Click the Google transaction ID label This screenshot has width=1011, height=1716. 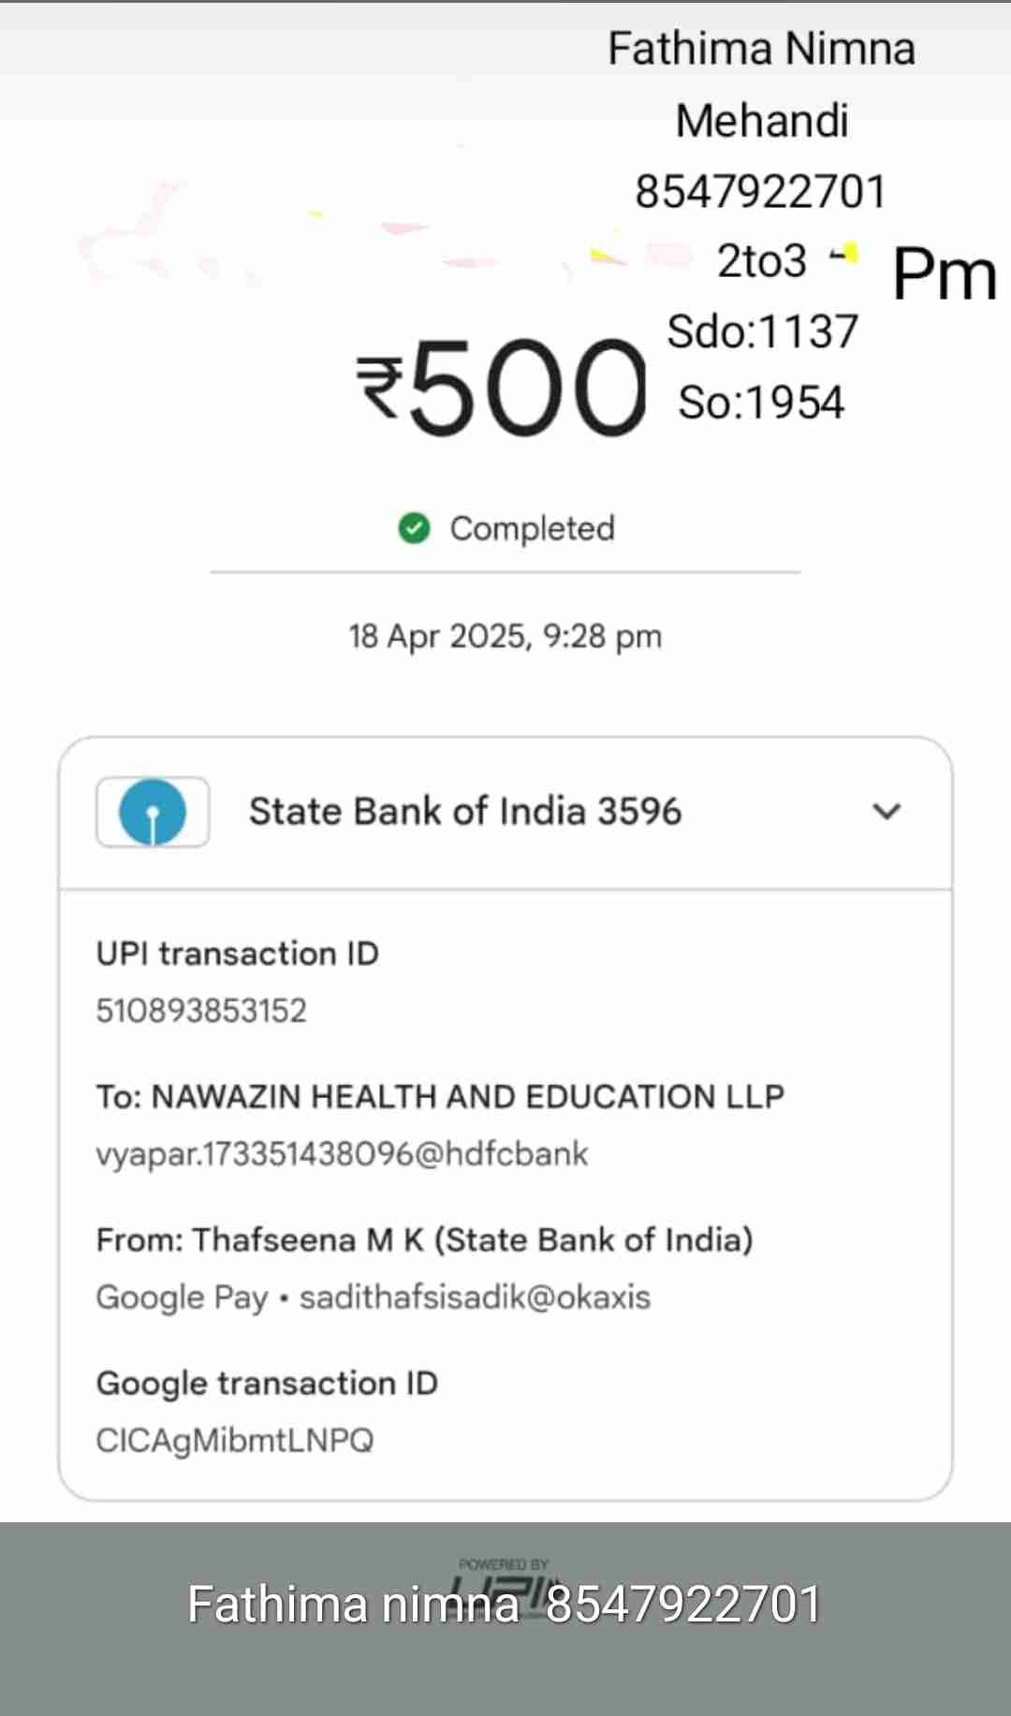pyautogui.click(x=267, y=1384)
